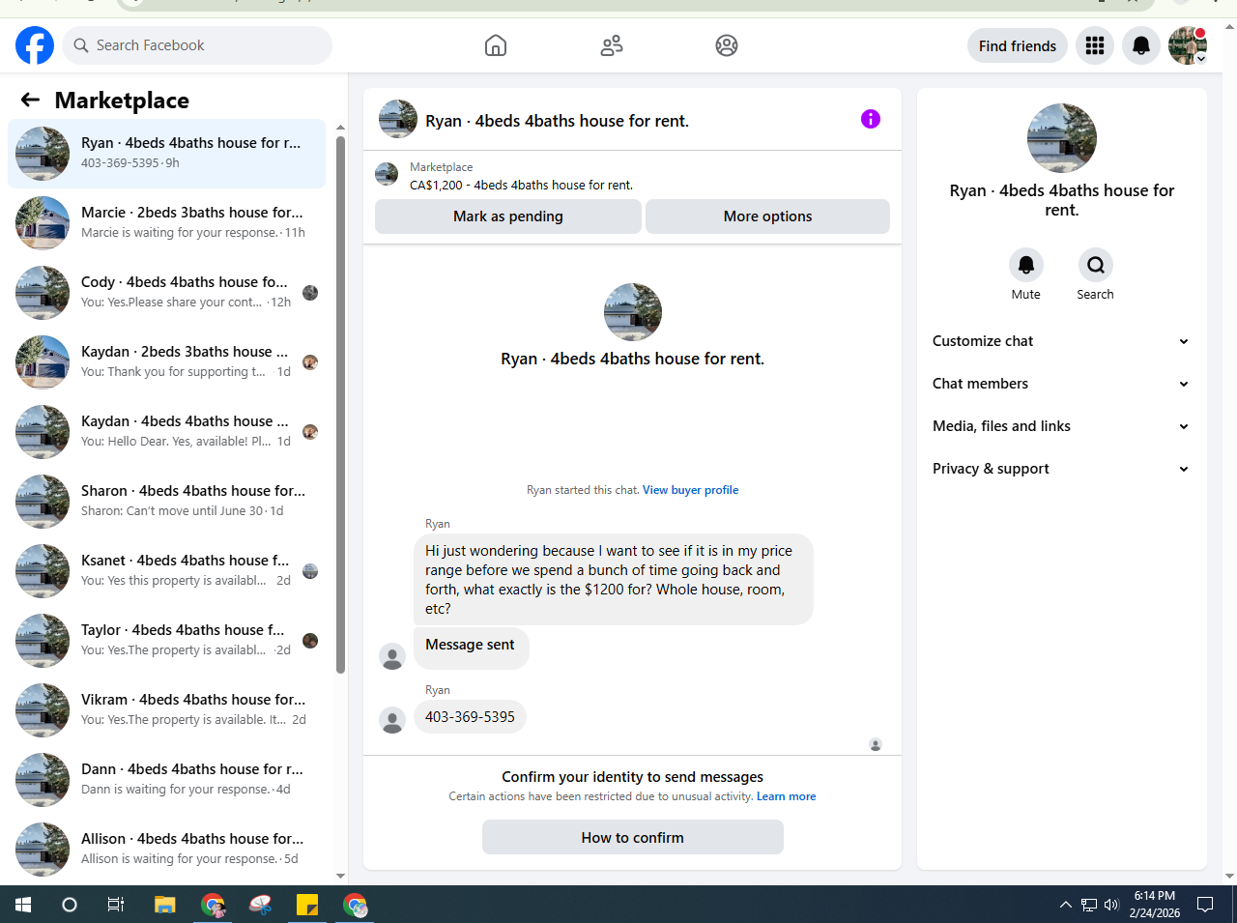Open Cody 4beds 4baths conversation
The height and width of the screenshot is (923, 1237).
(166, 293)
